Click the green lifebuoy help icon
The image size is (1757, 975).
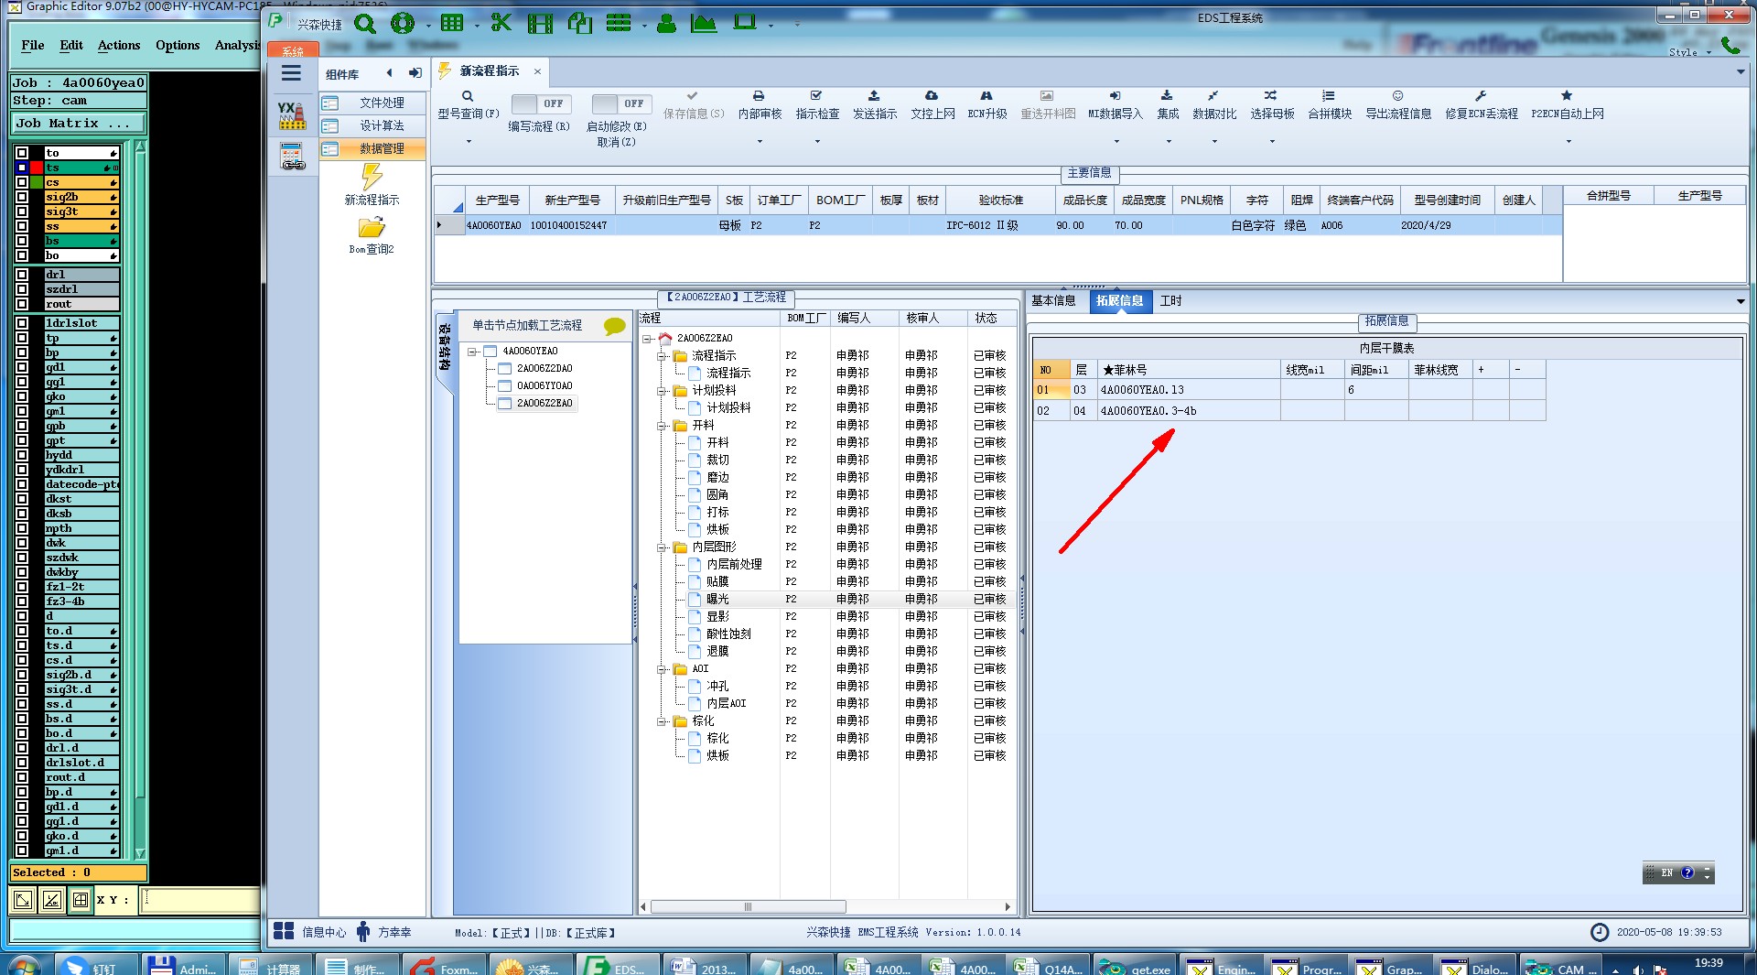pos(403,24)
